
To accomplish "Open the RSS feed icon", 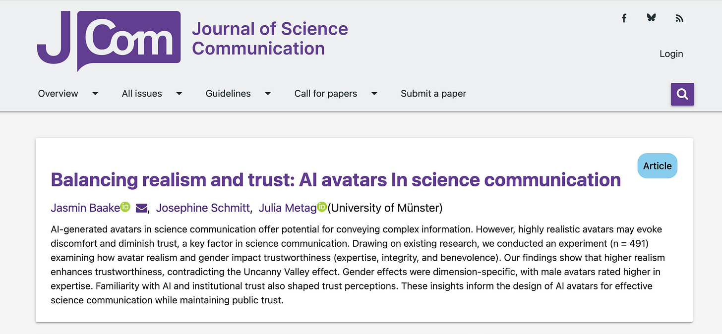I will click(679, 18).
